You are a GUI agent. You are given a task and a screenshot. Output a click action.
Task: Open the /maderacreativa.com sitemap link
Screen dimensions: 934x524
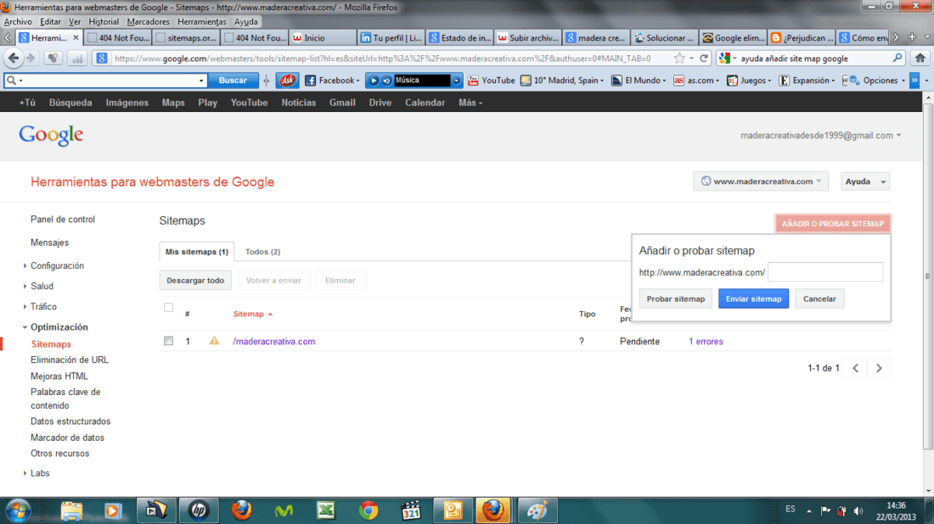pyautogui.click(x=274, y=342)
